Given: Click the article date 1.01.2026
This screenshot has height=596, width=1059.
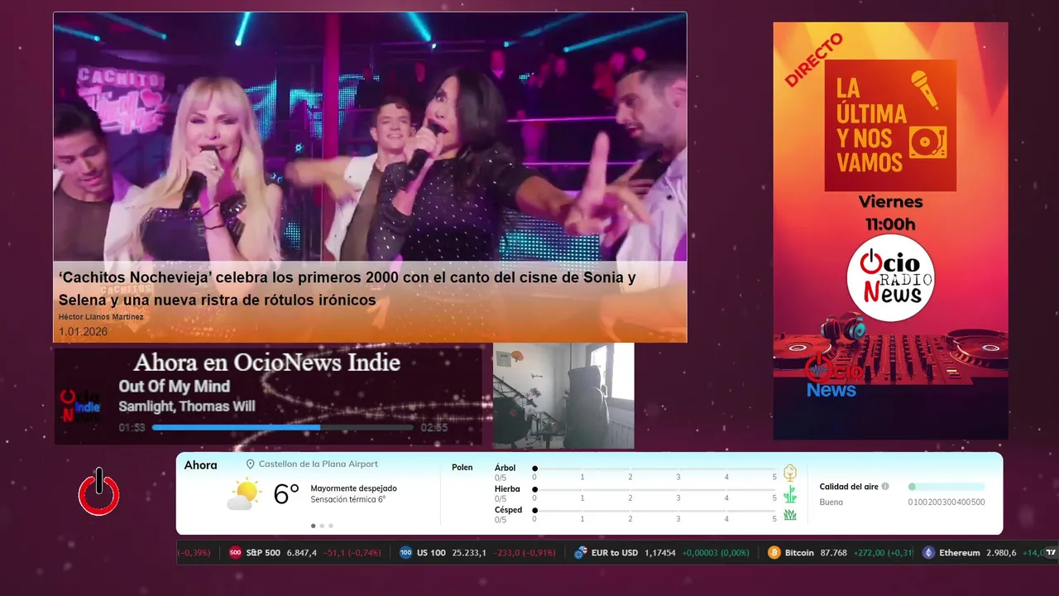Looking at the screenshot, I should point(83,331).
